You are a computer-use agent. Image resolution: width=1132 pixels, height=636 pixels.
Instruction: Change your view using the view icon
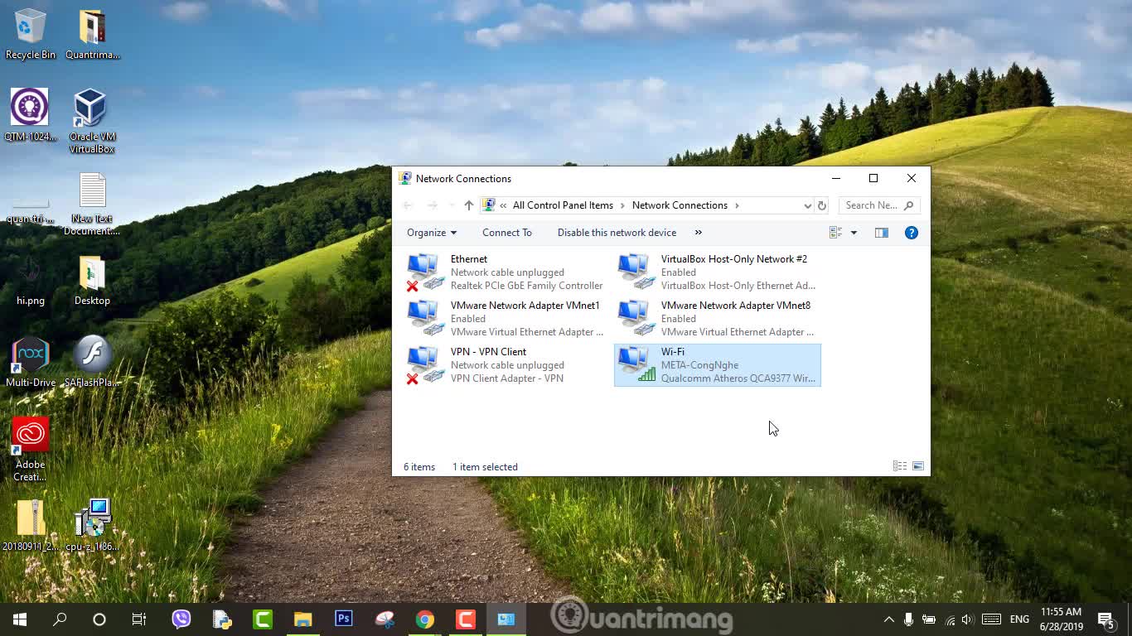(835, 233)
